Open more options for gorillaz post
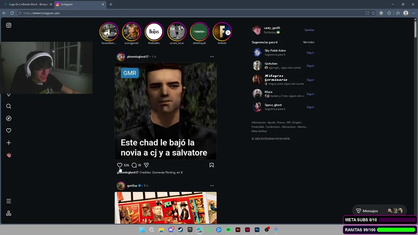The height and width of the screenshot is (235, 418). pos(212,185)
